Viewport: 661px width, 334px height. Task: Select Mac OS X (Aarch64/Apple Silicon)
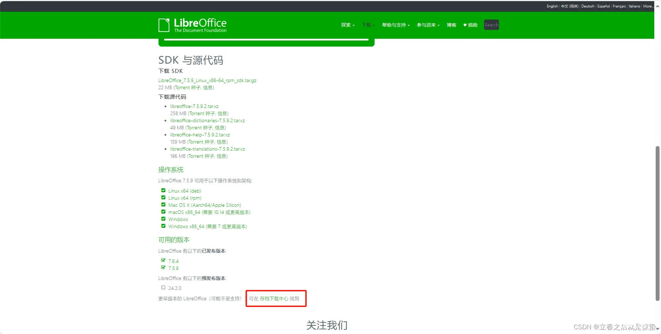pyautogui.click(x=205, y=205)
